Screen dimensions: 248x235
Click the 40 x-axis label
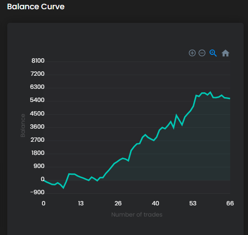[x=156, y=203]
